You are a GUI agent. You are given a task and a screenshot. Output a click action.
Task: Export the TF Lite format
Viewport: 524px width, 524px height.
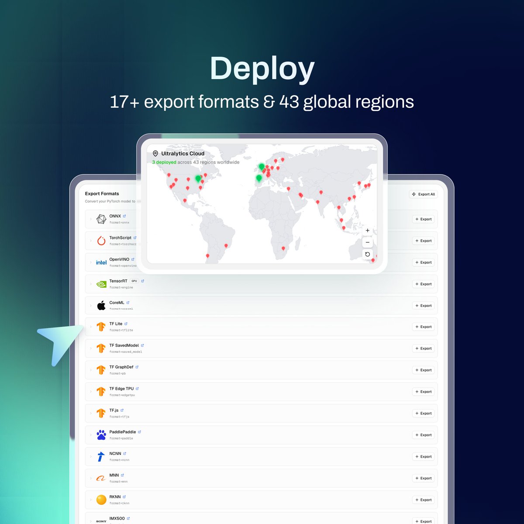coord(424,327)
